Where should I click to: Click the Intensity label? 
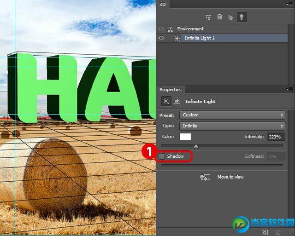click(x=254, y=137)
